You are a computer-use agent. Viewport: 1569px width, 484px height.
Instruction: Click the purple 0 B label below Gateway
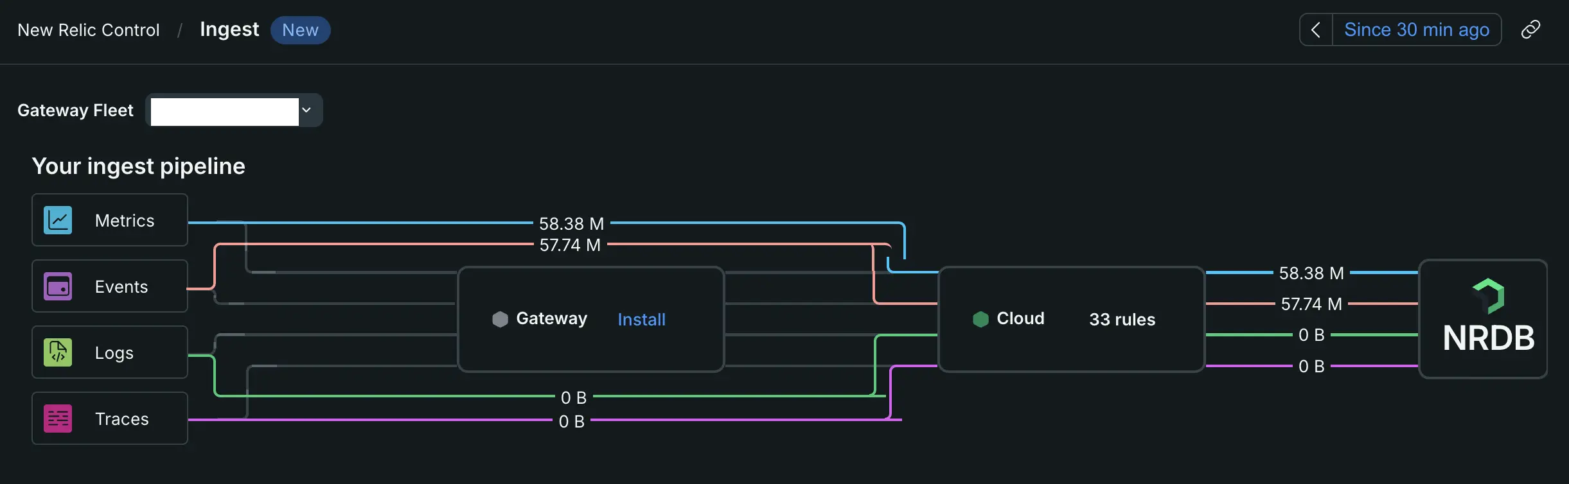click(x=571, y=421)
